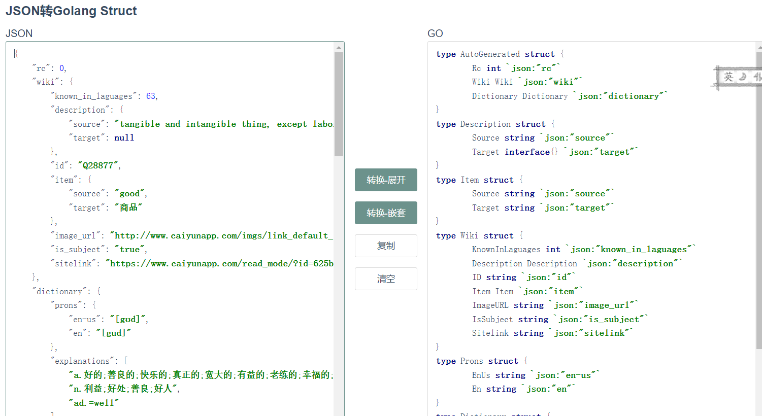Click the Go line "Description Description `json:"description"`"
762x416 pixels.
coord(577,263)
